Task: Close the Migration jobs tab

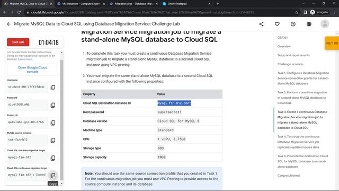Action: [x=157, y=4]
